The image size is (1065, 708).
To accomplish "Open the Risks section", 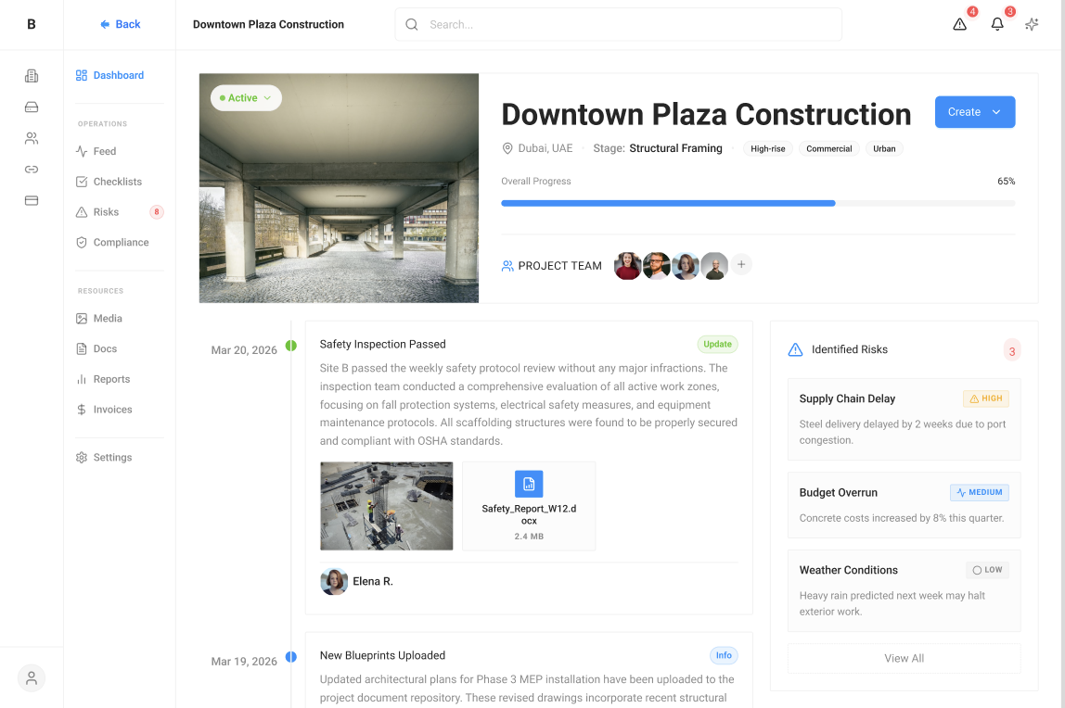I will [97, 212].
